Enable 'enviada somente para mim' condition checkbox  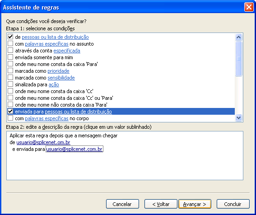pyautogui.click(x=10, y=57)
